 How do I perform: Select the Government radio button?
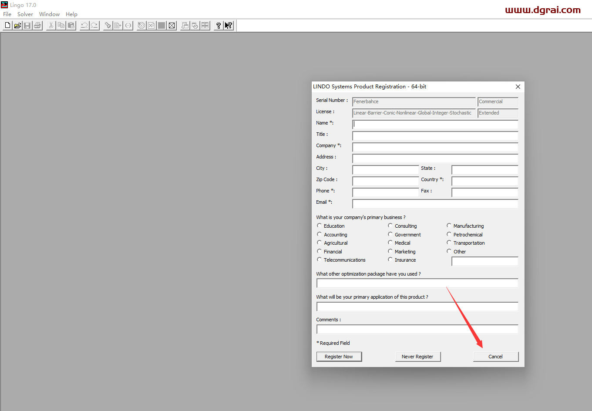point(390,234)
